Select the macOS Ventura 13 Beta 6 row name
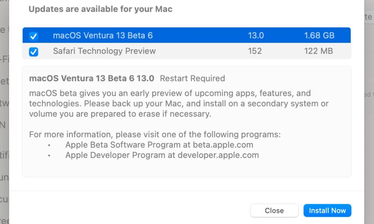 point(103,35)
